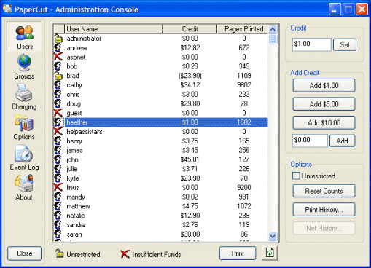This screenshot has height=268, width=371.
Task: Click the lock icon beside brad
Action: (58, 76)
